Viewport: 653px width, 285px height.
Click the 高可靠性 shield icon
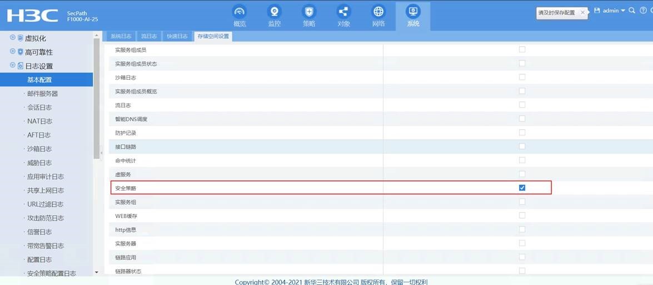(x=20, y=52)
